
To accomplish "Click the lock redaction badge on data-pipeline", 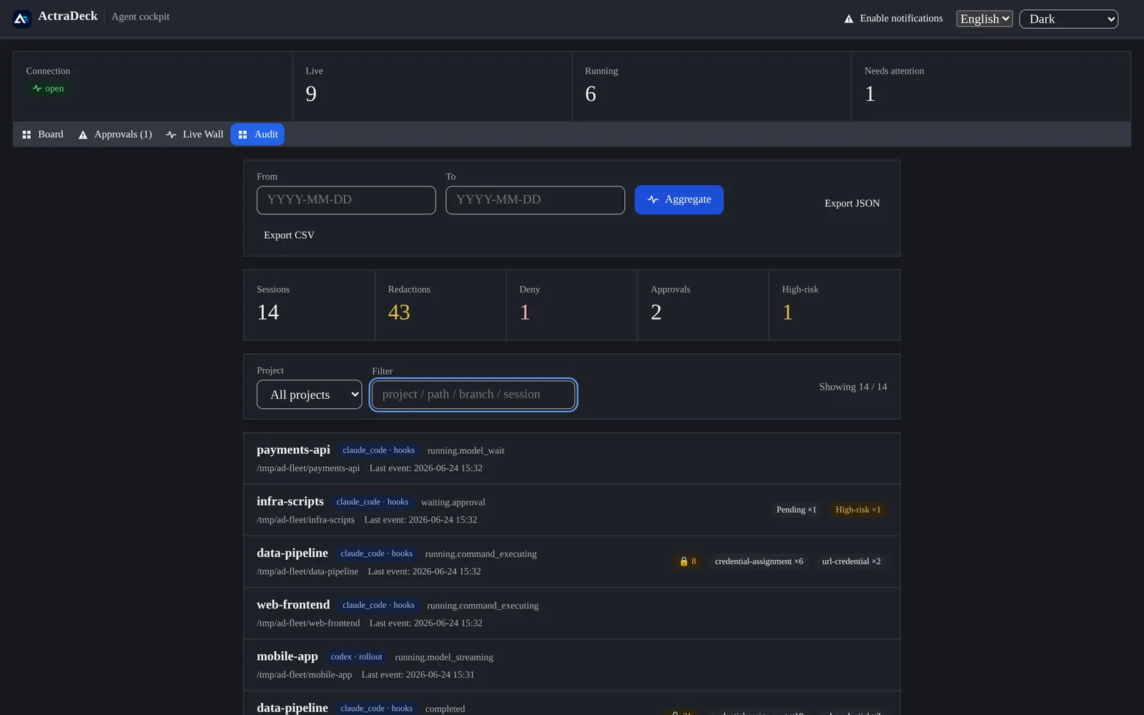I will [x=687, y=561].
